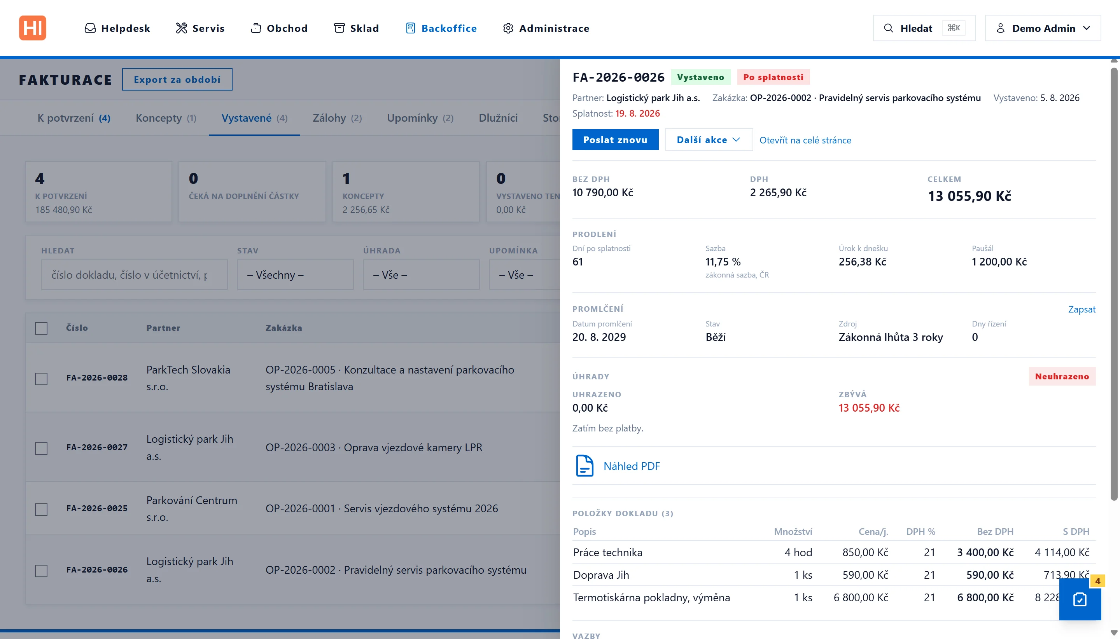Select checkbox for invoice FA-2026-0027

coord(41,448)
